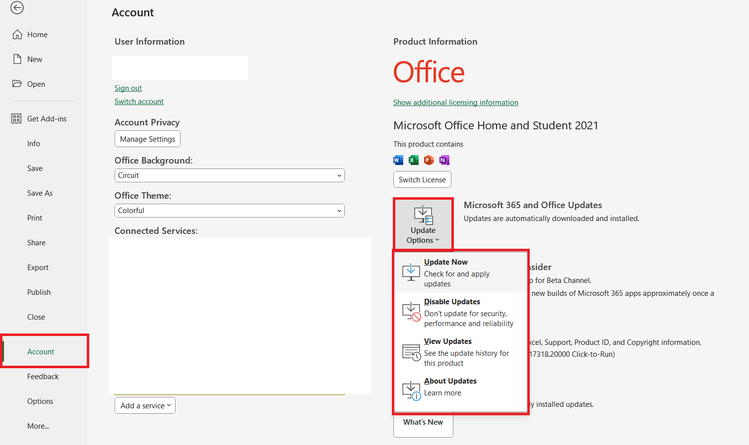The image size is (749, 445).
Task: Expand the Add a service menu
Action: (145, 405)
